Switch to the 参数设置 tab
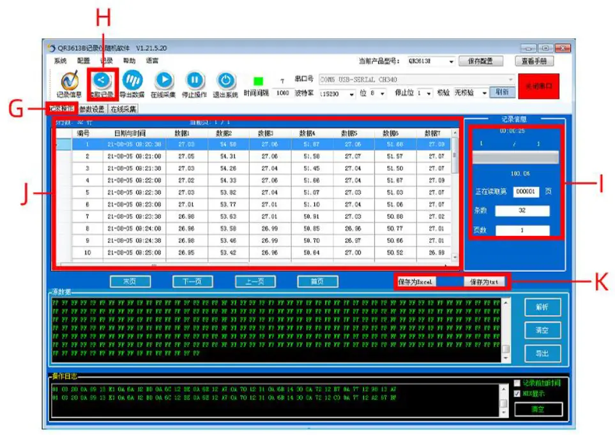The image size is (615, 435). tap(92, 109)
